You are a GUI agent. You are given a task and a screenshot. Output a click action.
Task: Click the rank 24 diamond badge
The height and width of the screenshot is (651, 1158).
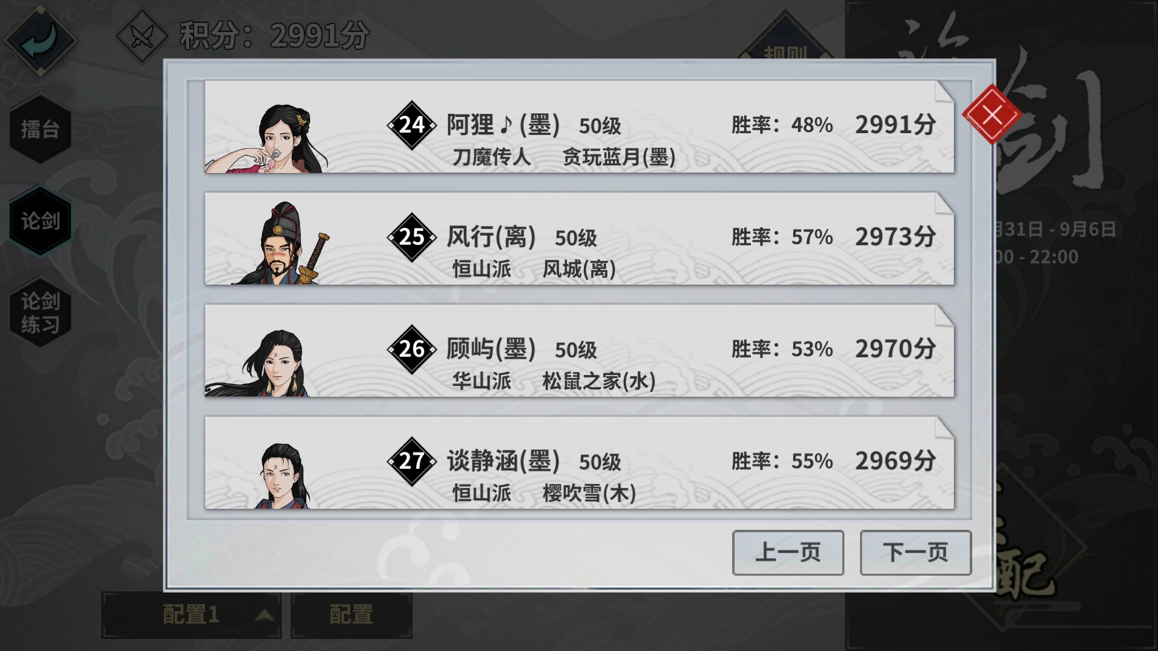412,125
